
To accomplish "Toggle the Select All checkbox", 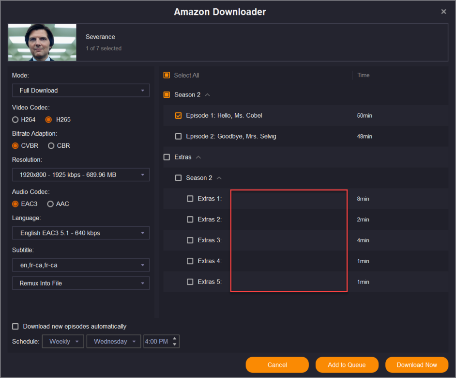I will pyautogui.click(x=167, y=75).
